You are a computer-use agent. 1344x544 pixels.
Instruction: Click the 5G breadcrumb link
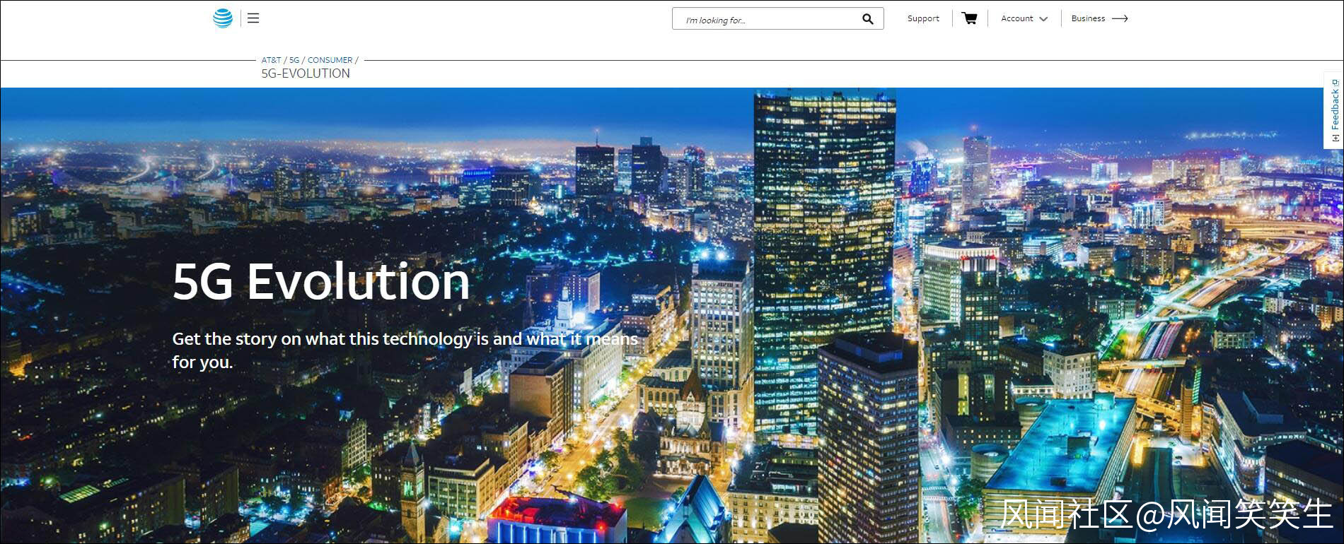(294, 60)
